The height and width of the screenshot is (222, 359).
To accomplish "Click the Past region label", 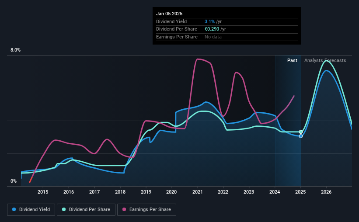I will (x=292, y=60).
